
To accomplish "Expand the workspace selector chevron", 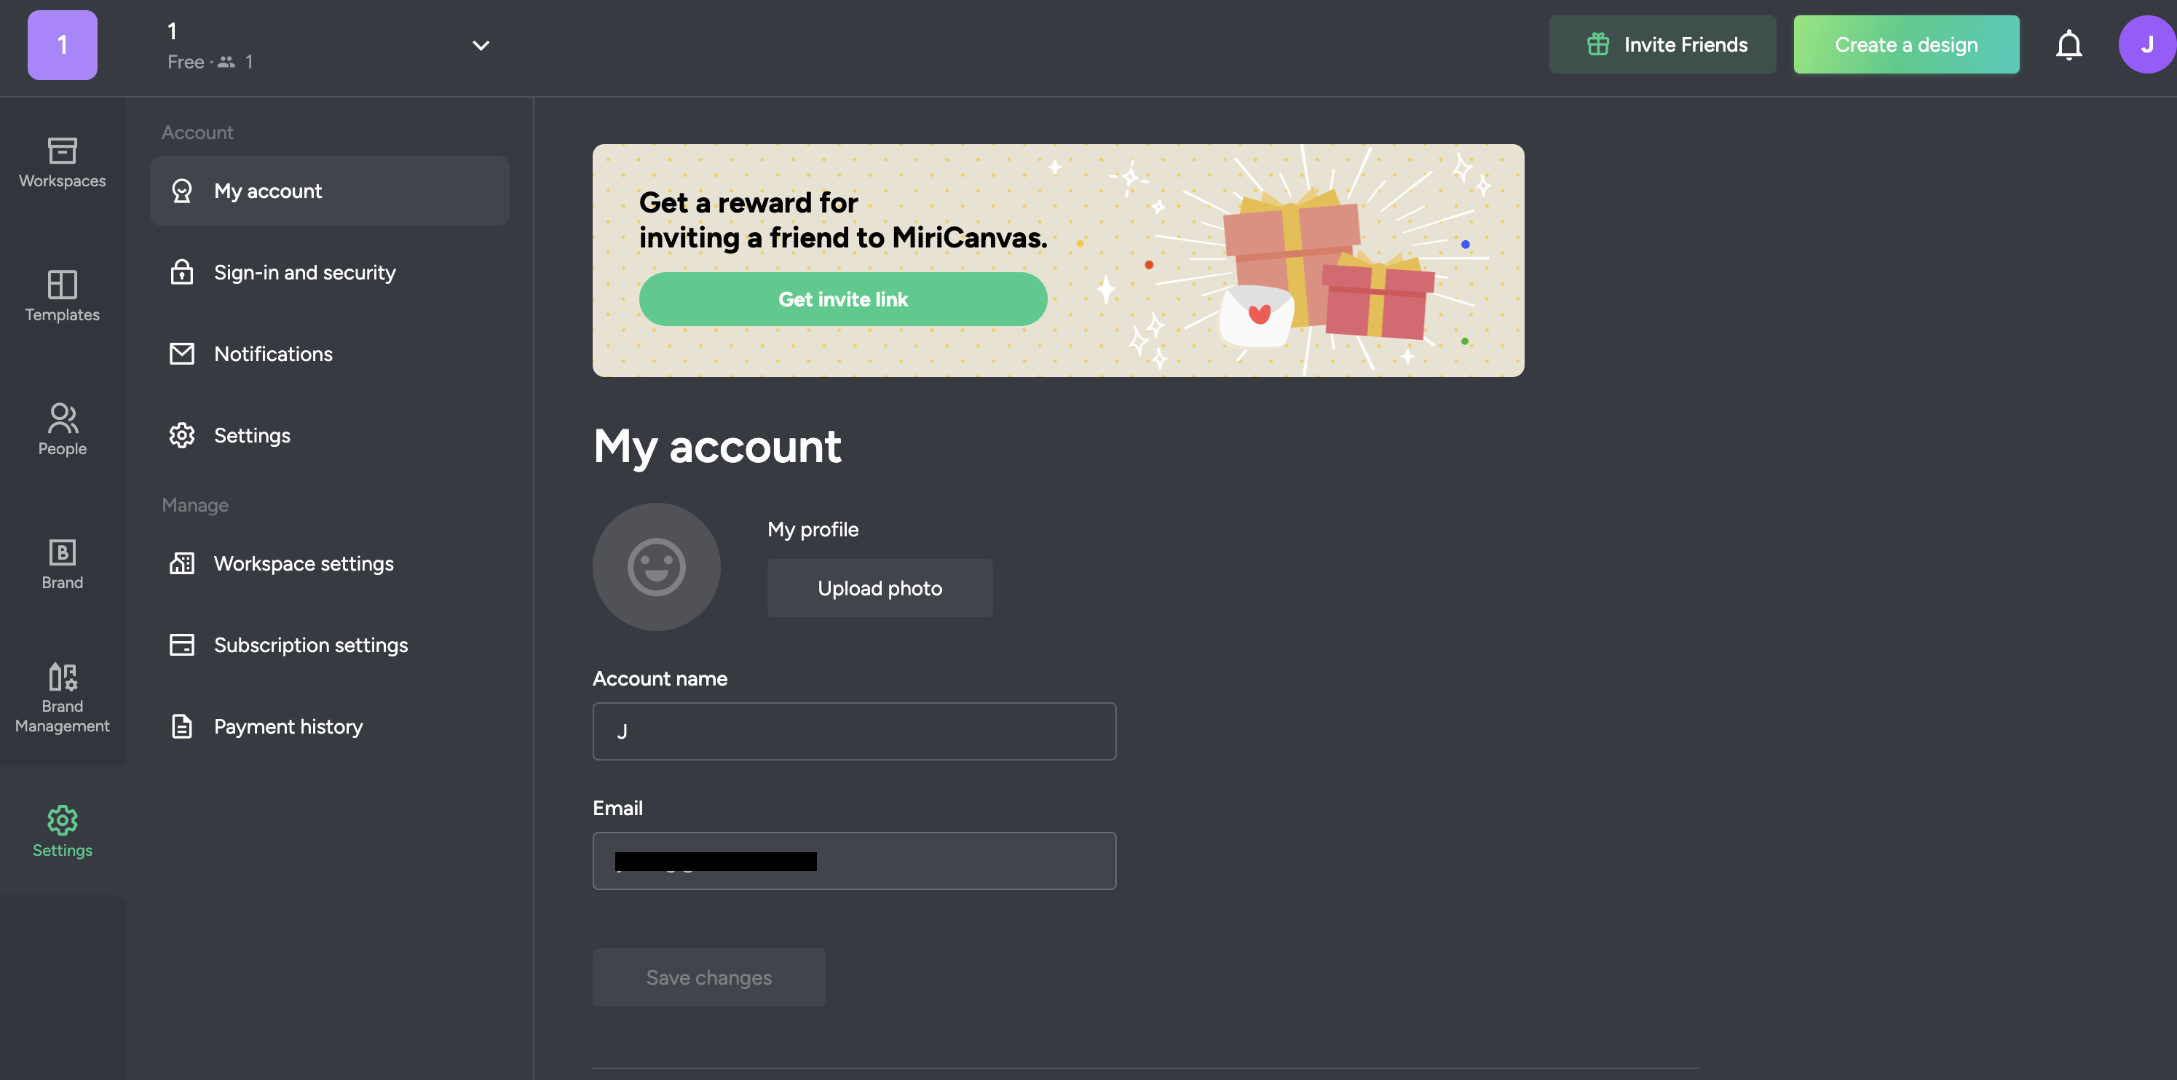I will (480, 44).
